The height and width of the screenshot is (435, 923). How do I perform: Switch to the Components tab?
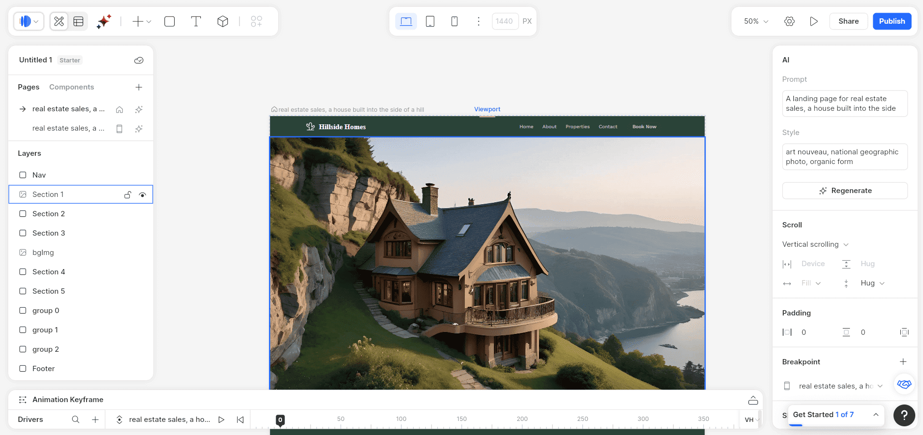[x=72, y=87]
